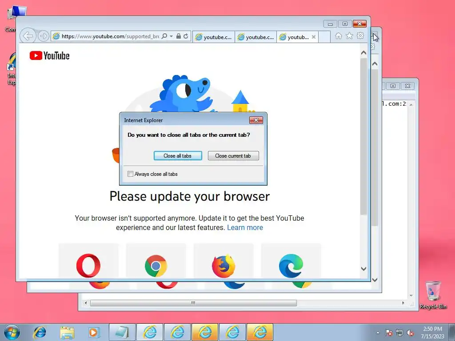The width and height of the screenshot is (455, 341).
Task: Click Close current tab button
Action: coord(233,156)
